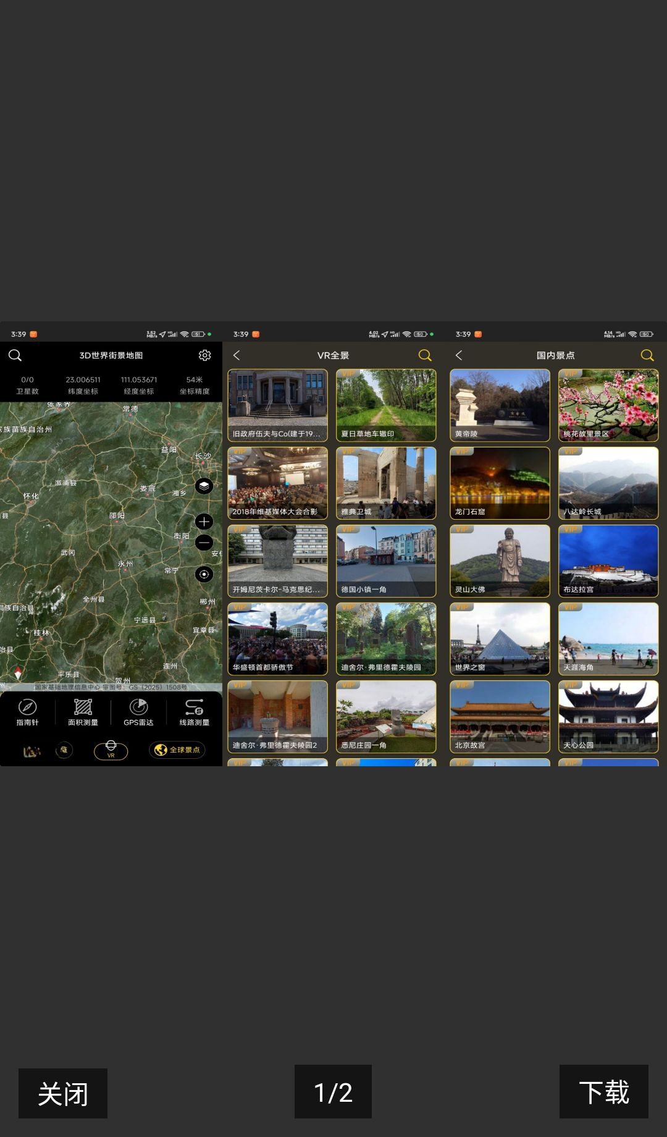Open the 天心公园 thumbnail
Screen dimensions: 667x1137
(x=608, y=717)
